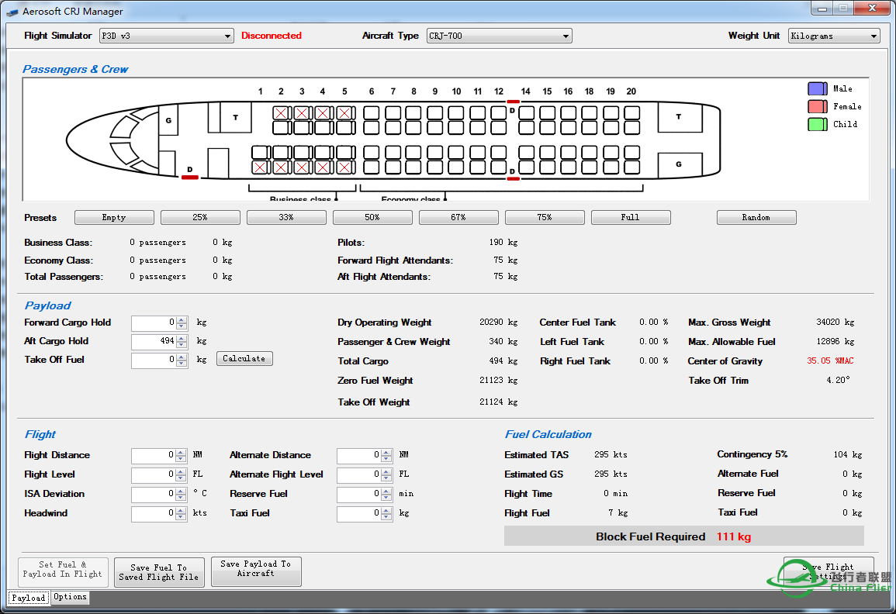Select the second seat from top in row 15
The height and width of the screenshot is (614, 896).
click(x=547, y=127)
